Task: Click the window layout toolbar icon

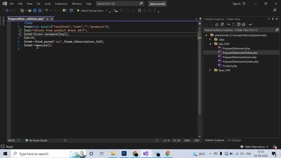Action: point(71,11)
